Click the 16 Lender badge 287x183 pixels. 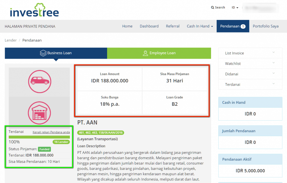click(x=61, y=142)
